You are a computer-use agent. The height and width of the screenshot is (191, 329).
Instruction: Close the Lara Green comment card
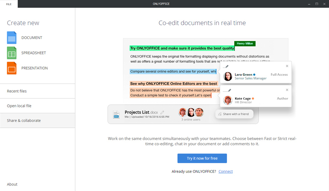[287, 66]
